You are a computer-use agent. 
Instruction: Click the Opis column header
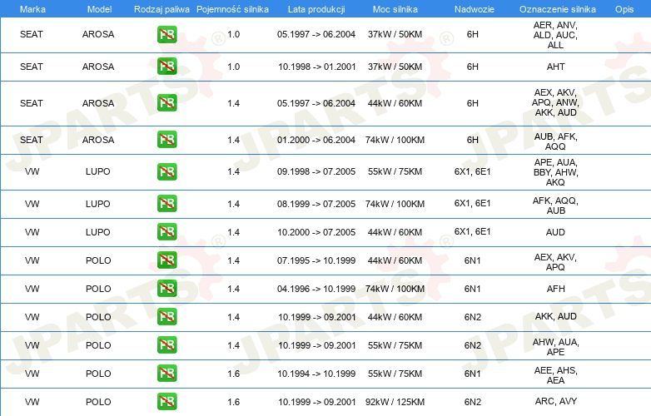[624, 9]
